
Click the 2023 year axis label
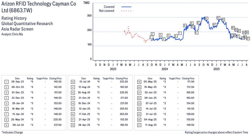tap(113, 69)
